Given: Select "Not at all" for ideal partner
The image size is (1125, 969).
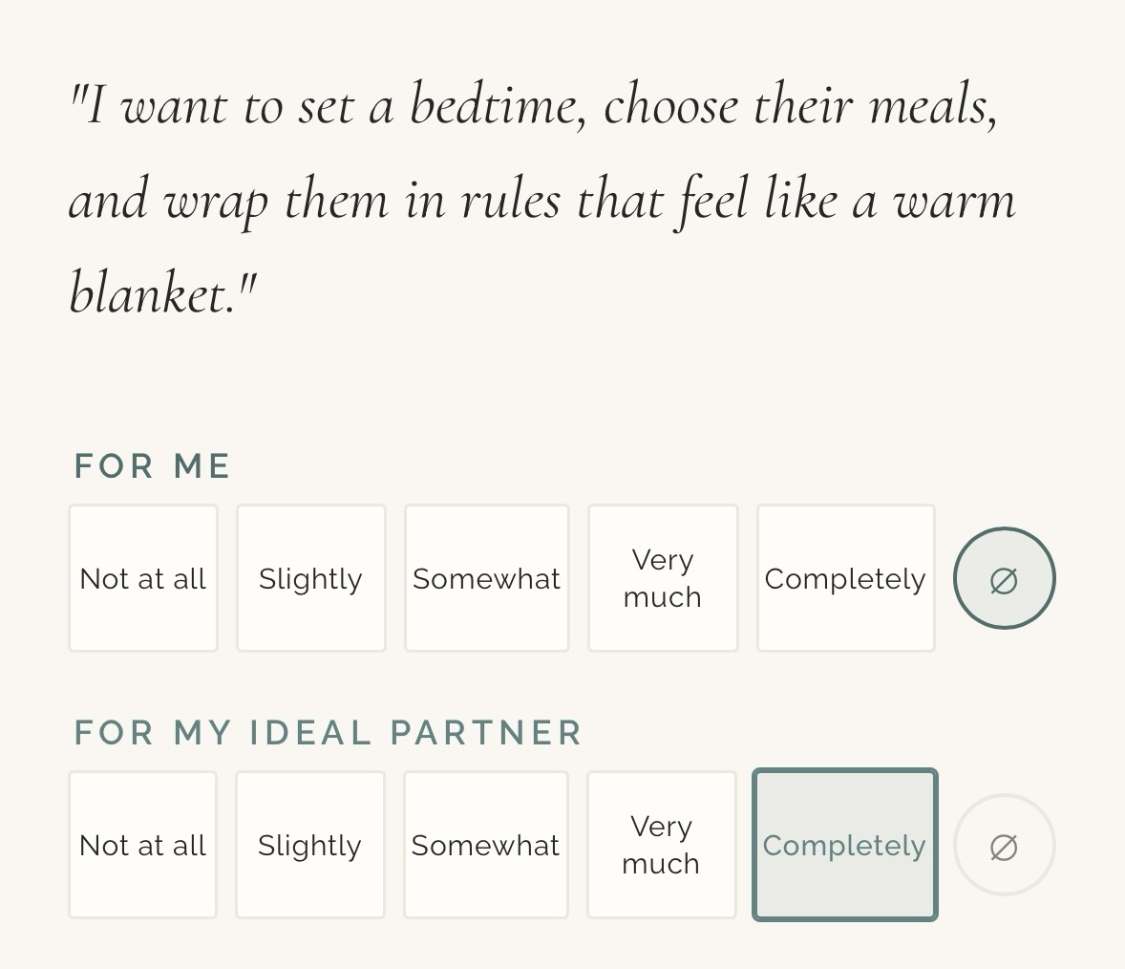Looking at the screenshot, I should click(x=143, y=846).
